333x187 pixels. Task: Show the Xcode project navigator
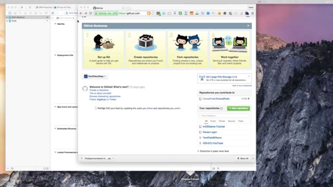click(10, 13)
